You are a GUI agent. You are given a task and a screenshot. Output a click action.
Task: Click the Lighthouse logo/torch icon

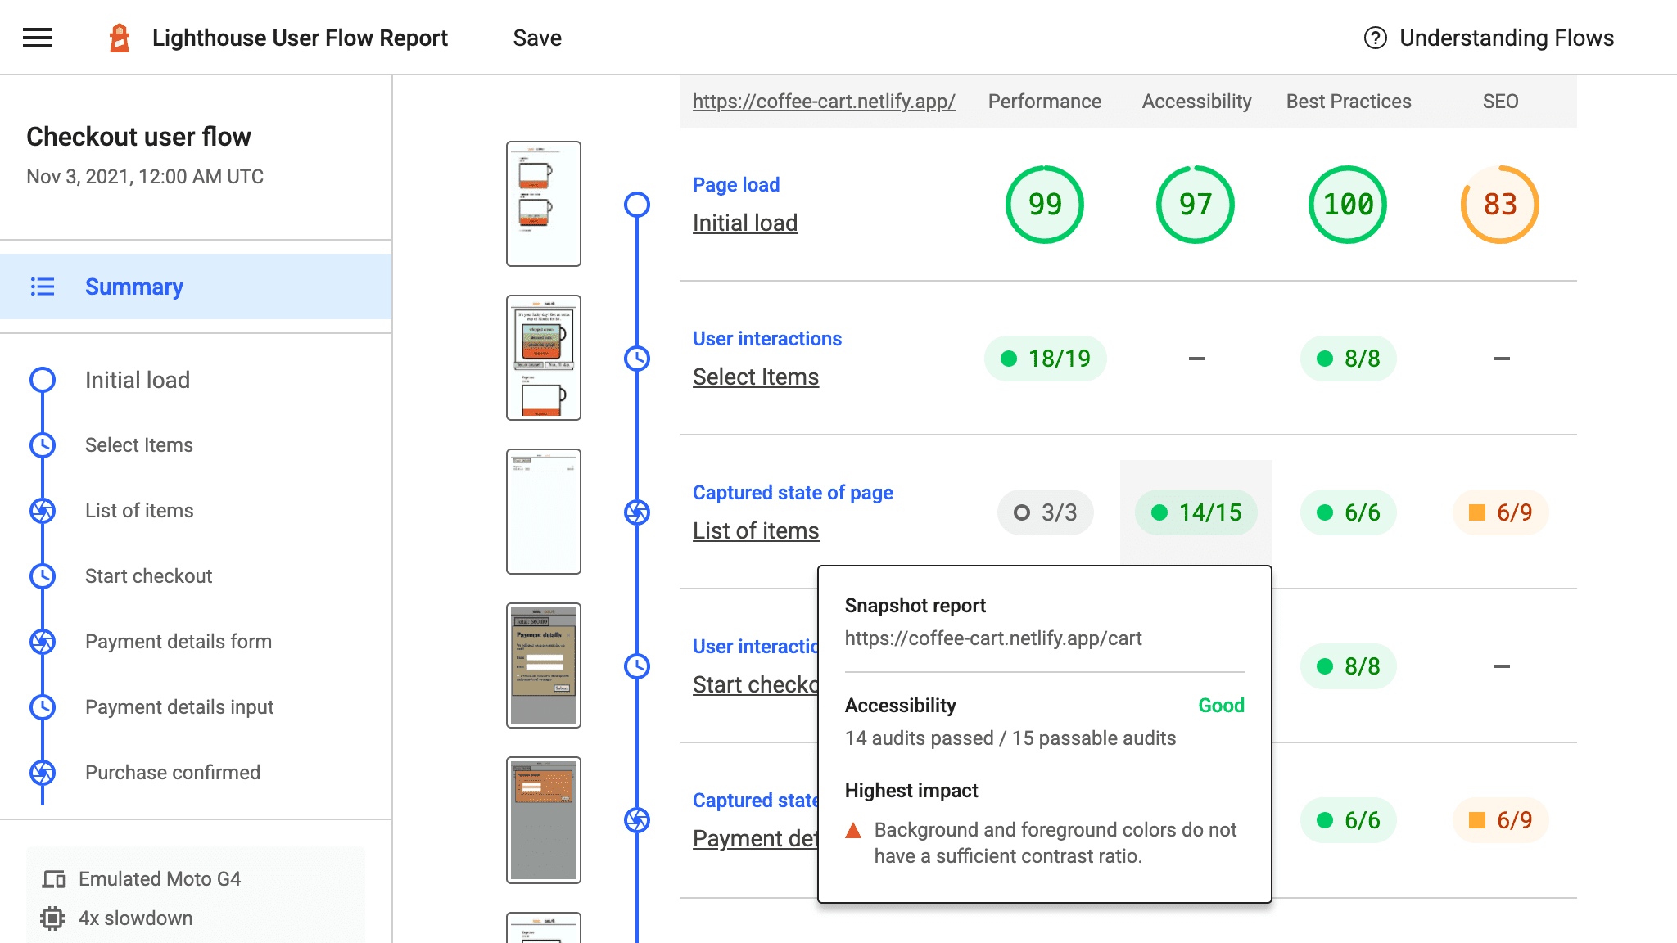pos(120,38)
